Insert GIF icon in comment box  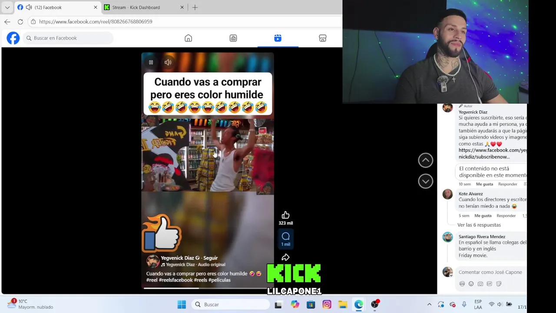click(489, 284)
